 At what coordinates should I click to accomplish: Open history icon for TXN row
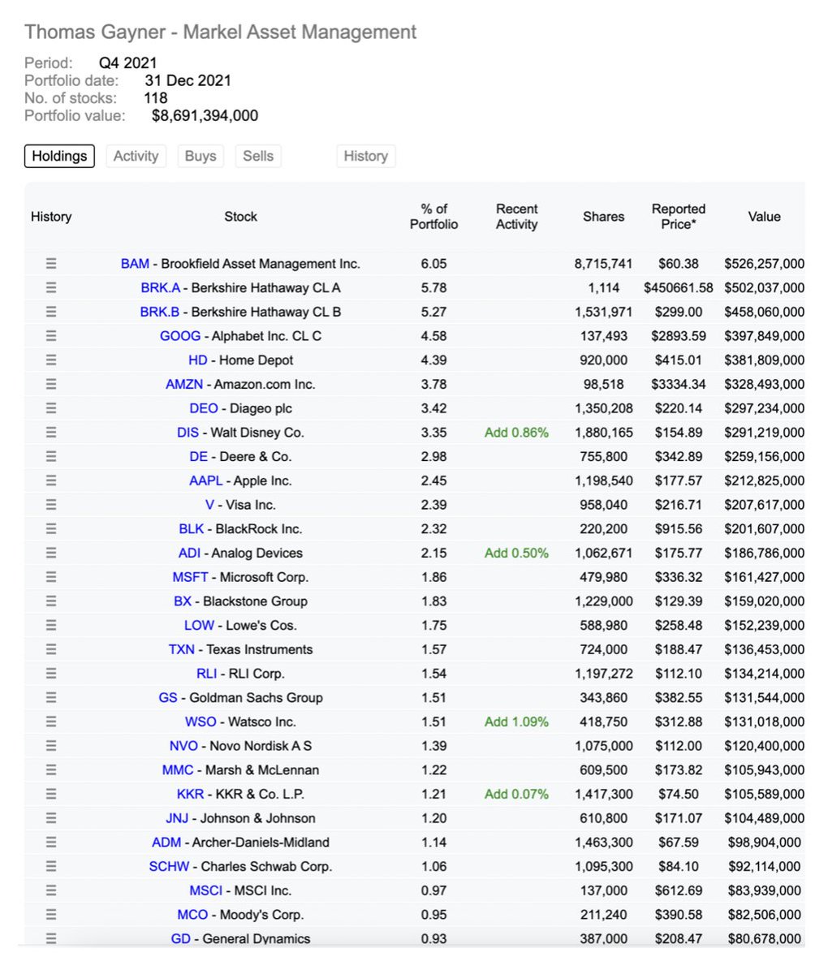point(51,649)
